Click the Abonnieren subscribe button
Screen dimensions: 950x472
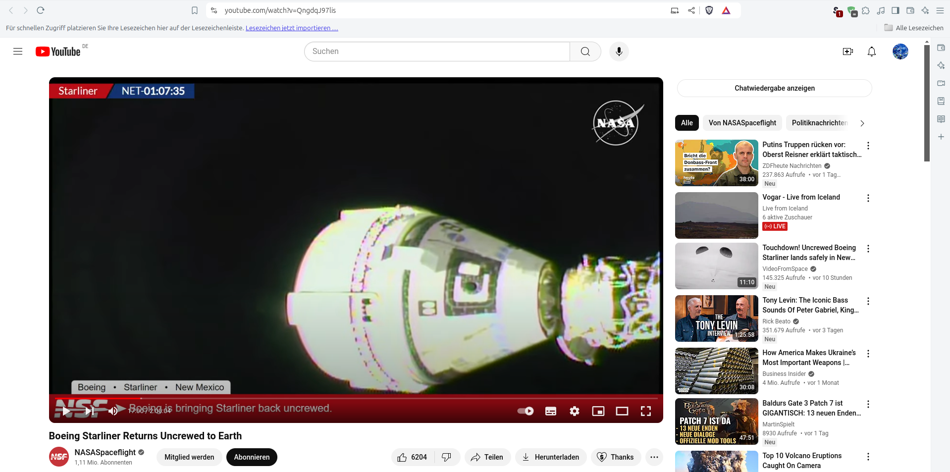click(252, 457)
